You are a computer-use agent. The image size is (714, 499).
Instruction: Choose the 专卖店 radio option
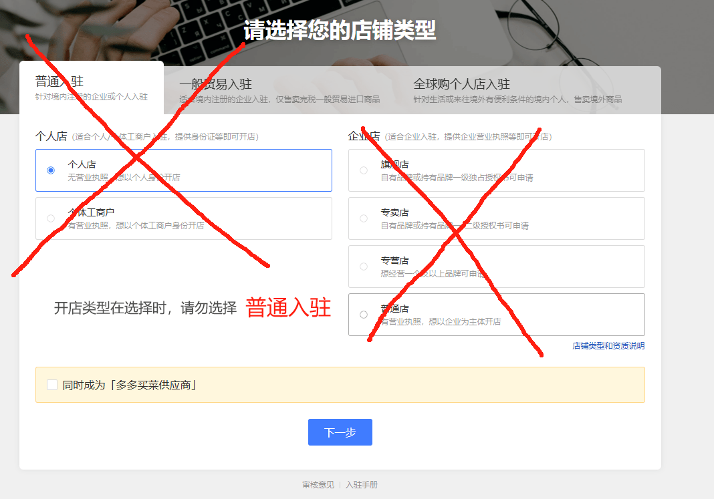364,218
